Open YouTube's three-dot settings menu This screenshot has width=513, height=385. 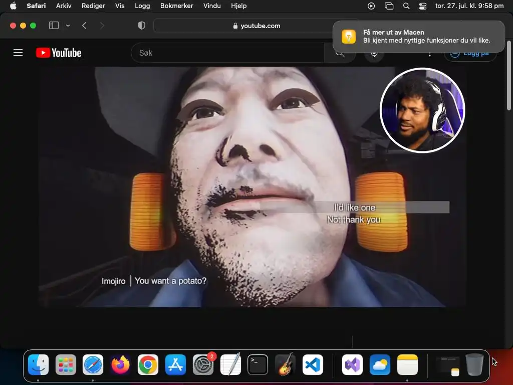(430, 53)
